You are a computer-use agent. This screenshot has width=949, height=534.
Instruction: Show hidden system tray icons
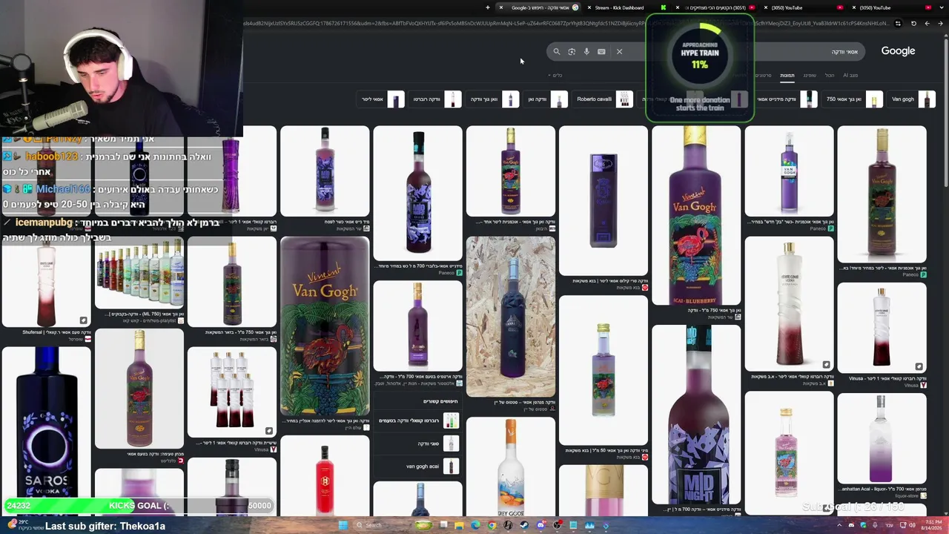[839, 525]
